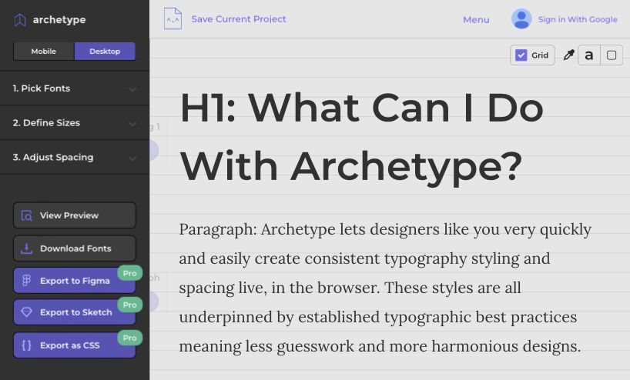
Task: Click Sign in With Google link
Action: (x=578, y=20)
